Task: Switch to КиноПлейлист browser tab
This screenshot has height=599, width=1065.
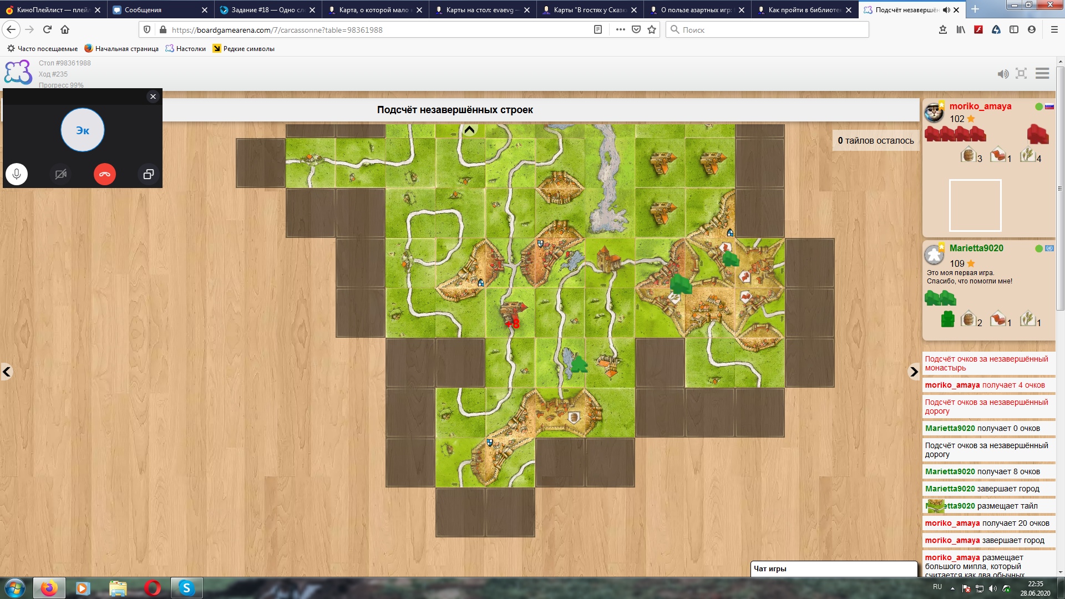Action: [53, 10]
